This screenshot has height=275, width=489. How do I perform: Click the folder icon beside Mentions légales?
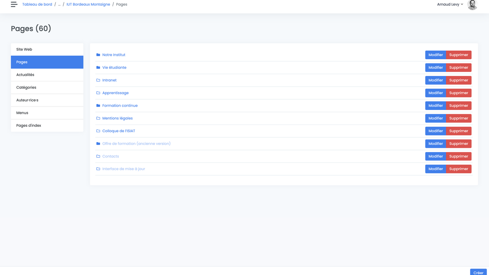[x=98, y=118]
